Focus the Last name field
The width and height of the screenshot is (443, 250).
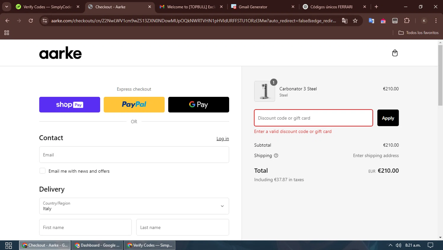pyautogui.click(x=183, y=227)
